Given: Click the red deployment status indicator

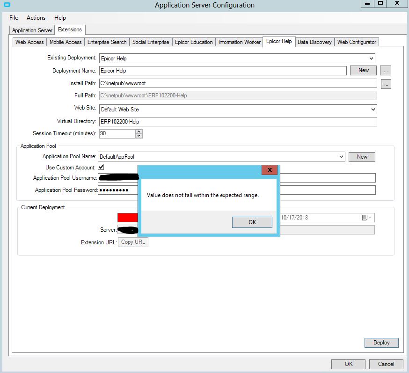Looking at the screenshot, I should [128, 218].
